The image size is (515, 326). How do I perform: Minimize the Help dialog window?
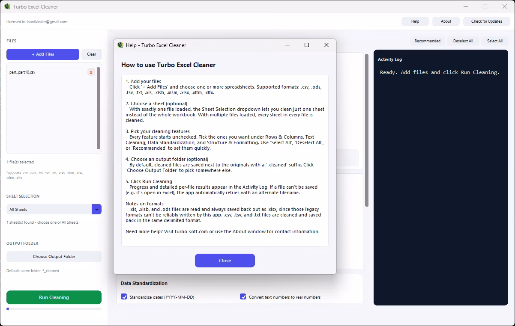[x=287, y=45]
